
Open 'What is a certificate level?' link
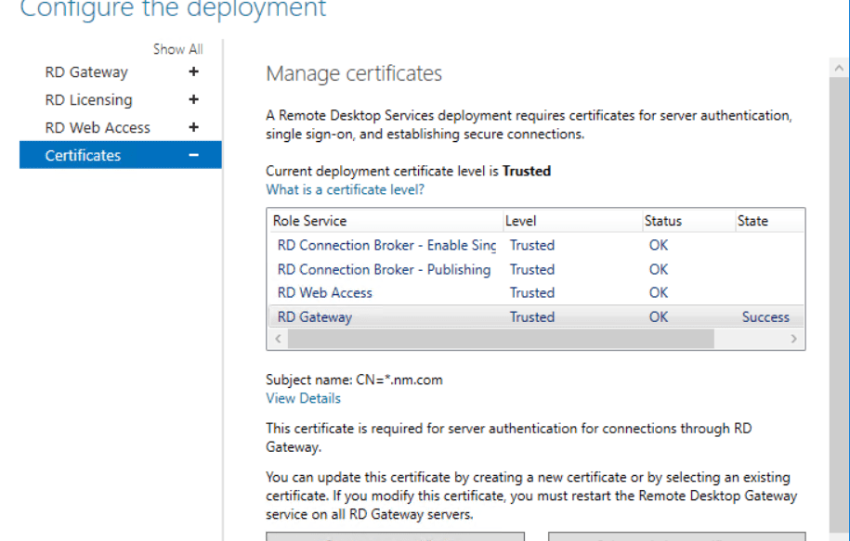tap(345, 189)
